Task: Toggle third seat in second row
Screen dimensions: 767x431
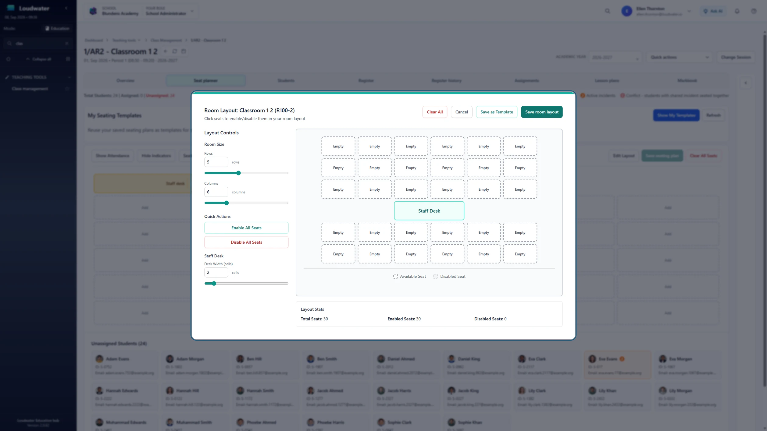Action: [411, 168]
